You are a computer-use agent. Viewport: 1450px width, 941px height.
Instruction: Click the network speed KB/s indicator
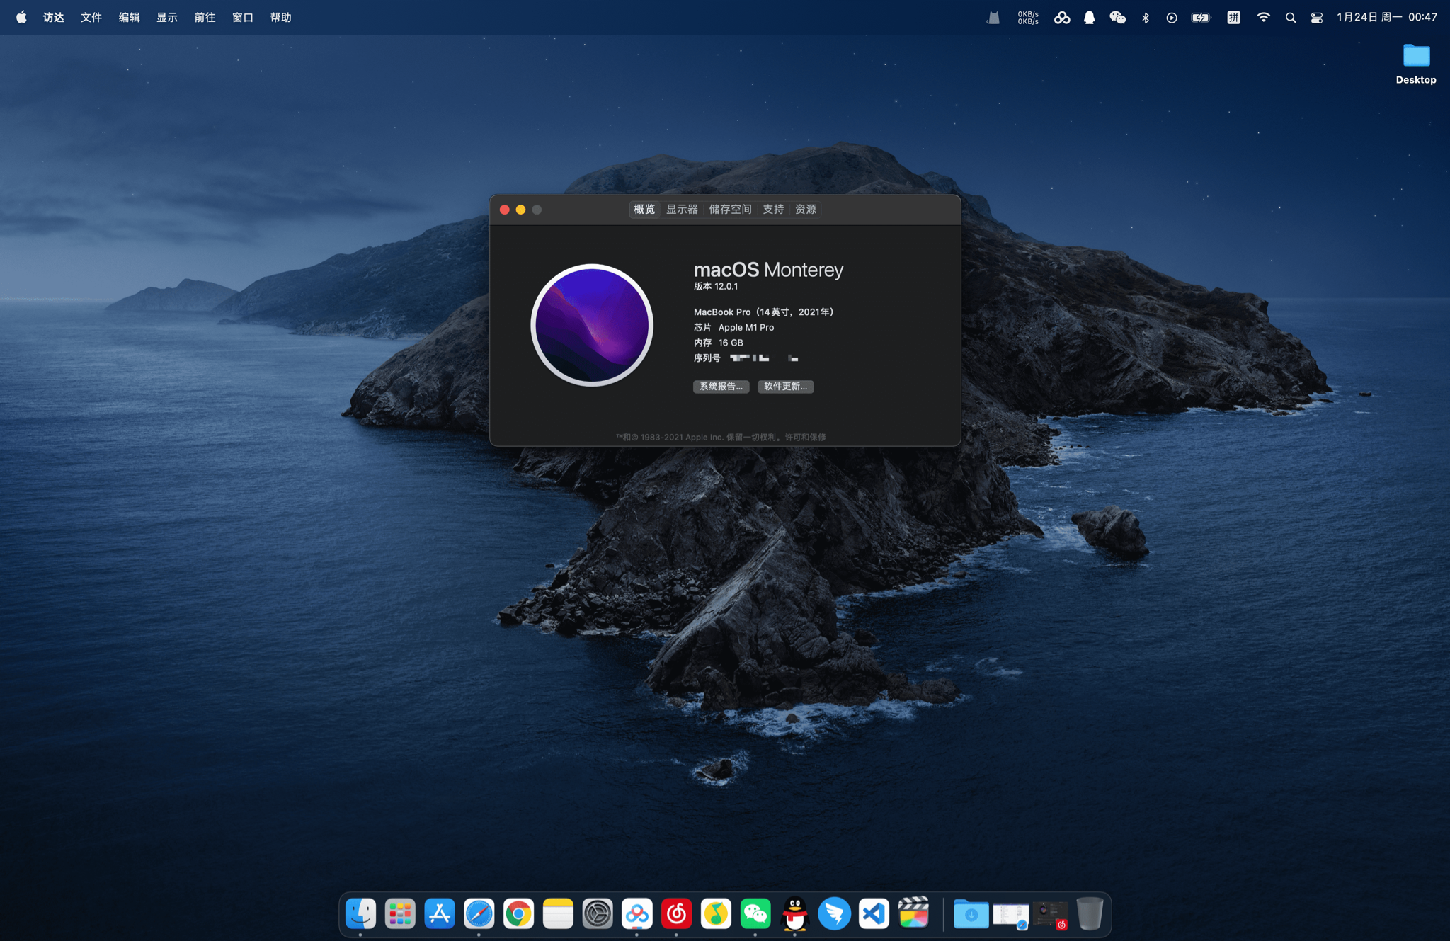[1028, 18]
